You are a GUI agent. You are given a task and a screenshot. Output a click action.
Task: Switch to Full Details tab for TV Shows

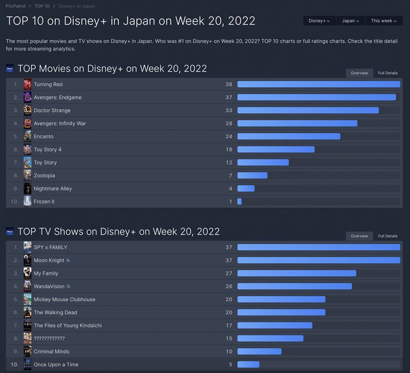point(387,236)
